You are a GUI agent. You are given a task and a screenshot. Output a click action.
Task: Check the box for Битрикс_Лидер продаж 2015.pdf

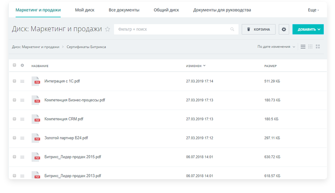click(14, 157)
